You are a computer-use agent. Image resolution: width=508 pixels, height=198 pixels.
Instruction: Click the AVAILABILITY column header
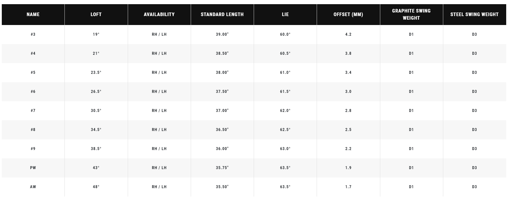pos(159,14)
